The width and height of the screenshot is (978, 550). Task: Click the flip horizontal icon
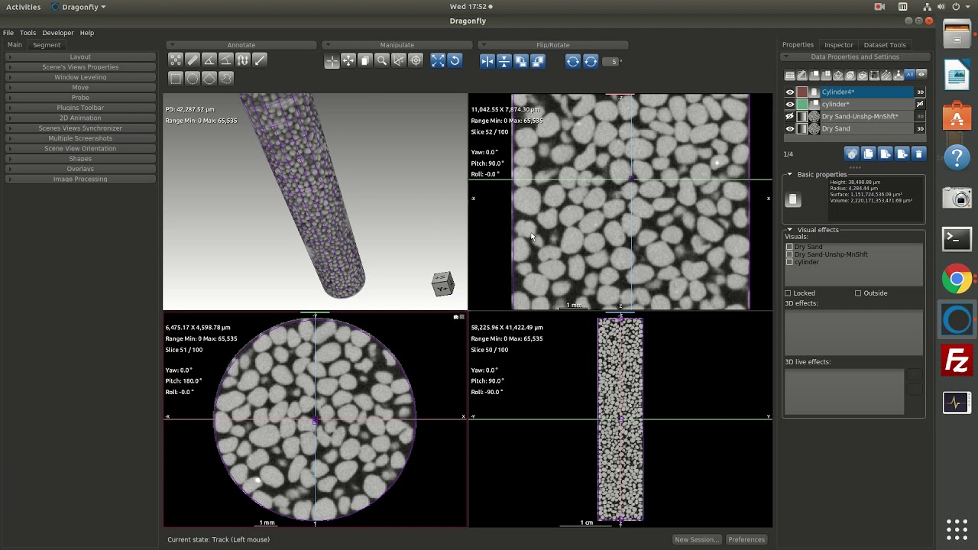pyautogui.click(x=487, y=61)
